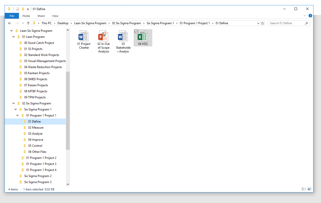
Task: Click the Back navigation arrow
Action: (x=10, y=23)
